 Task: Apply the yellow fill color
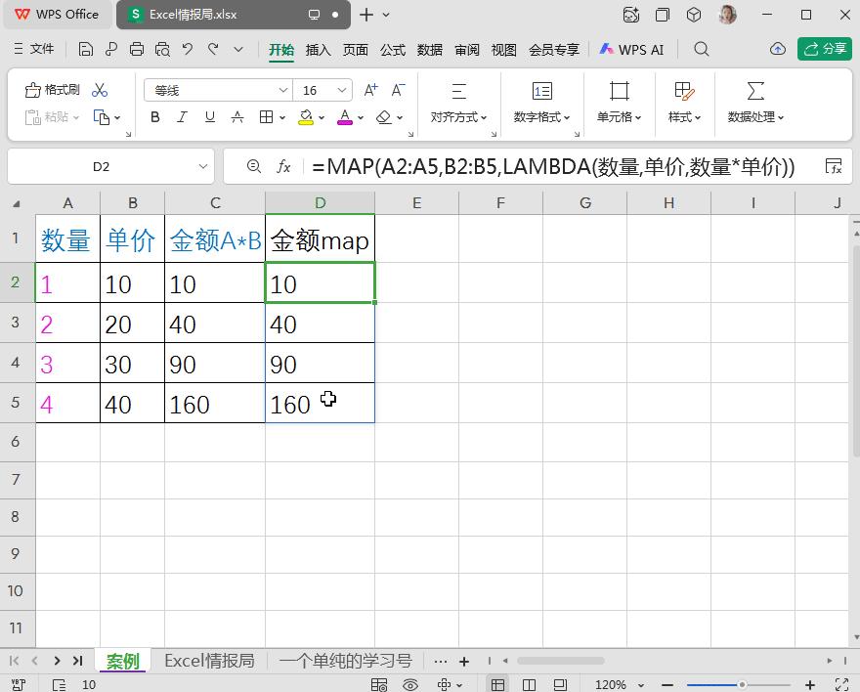point(306,116)
